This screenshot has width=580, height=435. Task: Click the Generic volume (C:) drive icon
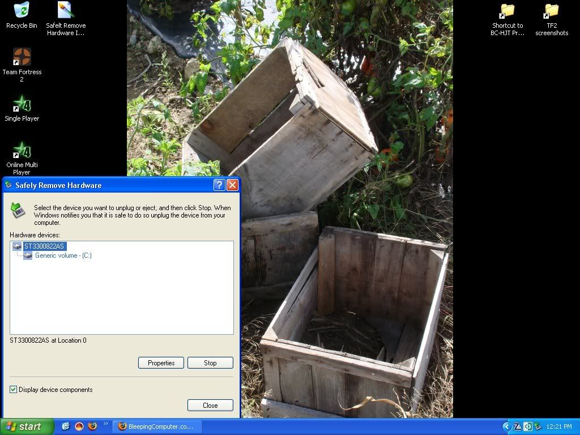[28, 255]
